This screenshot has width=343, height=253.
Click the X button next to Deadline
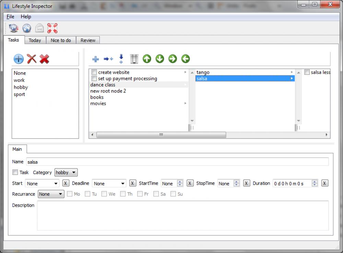pos(132,183)
